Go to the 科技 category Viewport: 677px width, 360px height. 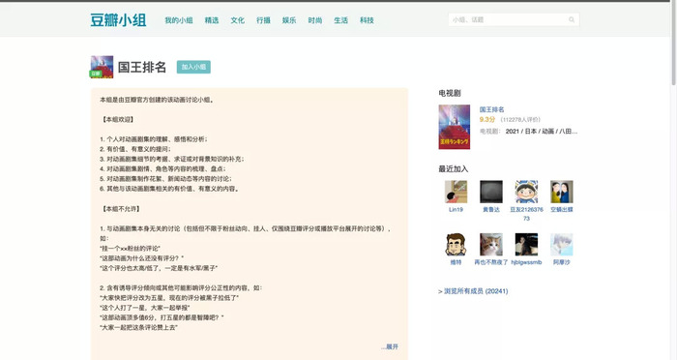click(367, 20)
